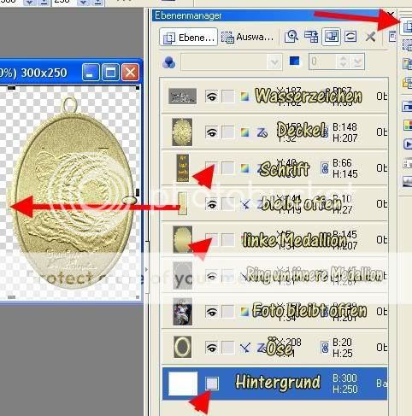
Task: Click the three-circle blend mode icon
Action: [x=169, y=62]
